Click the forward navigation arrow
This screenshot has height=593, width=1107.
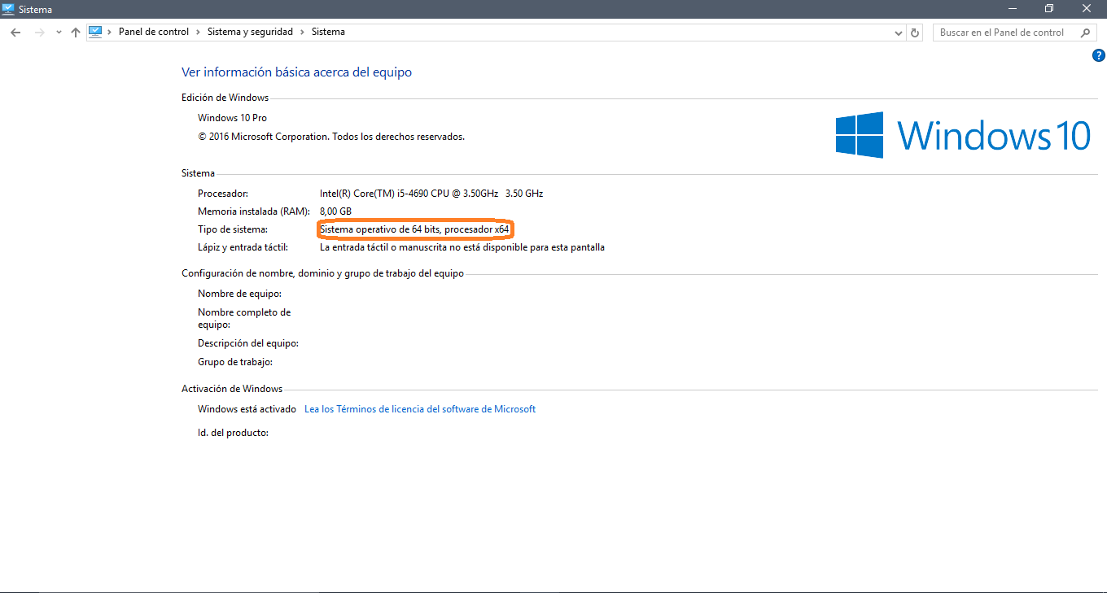[x=39, y=33]
